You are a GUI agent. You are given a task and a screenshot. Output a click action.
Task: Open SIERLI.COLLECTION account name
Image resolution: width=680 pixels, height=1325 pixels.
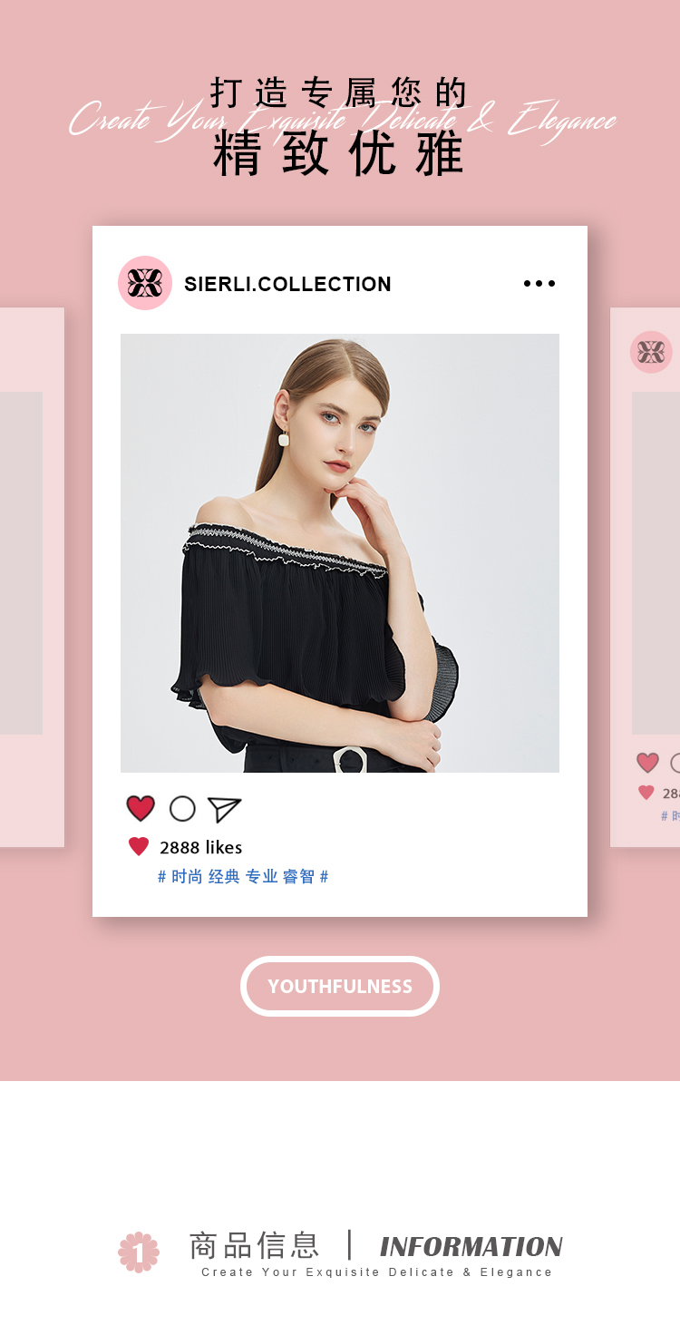coord(287,284)
